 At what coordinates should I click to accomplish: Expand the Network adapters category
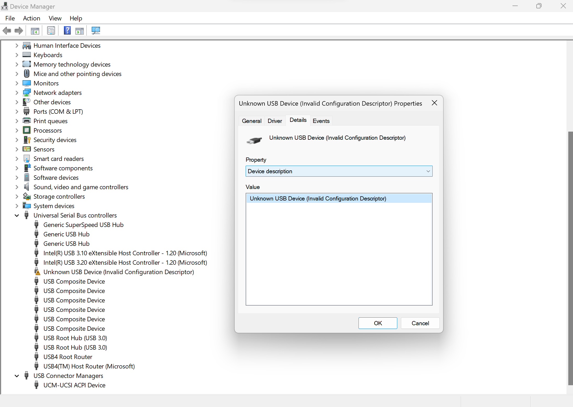17,93
